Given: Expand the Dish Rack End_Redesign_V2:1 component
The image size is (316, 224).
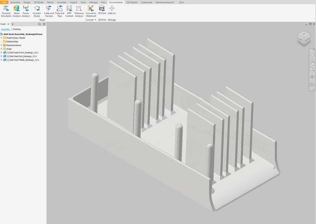Looking at the screenshot, I should pos(1,56).
